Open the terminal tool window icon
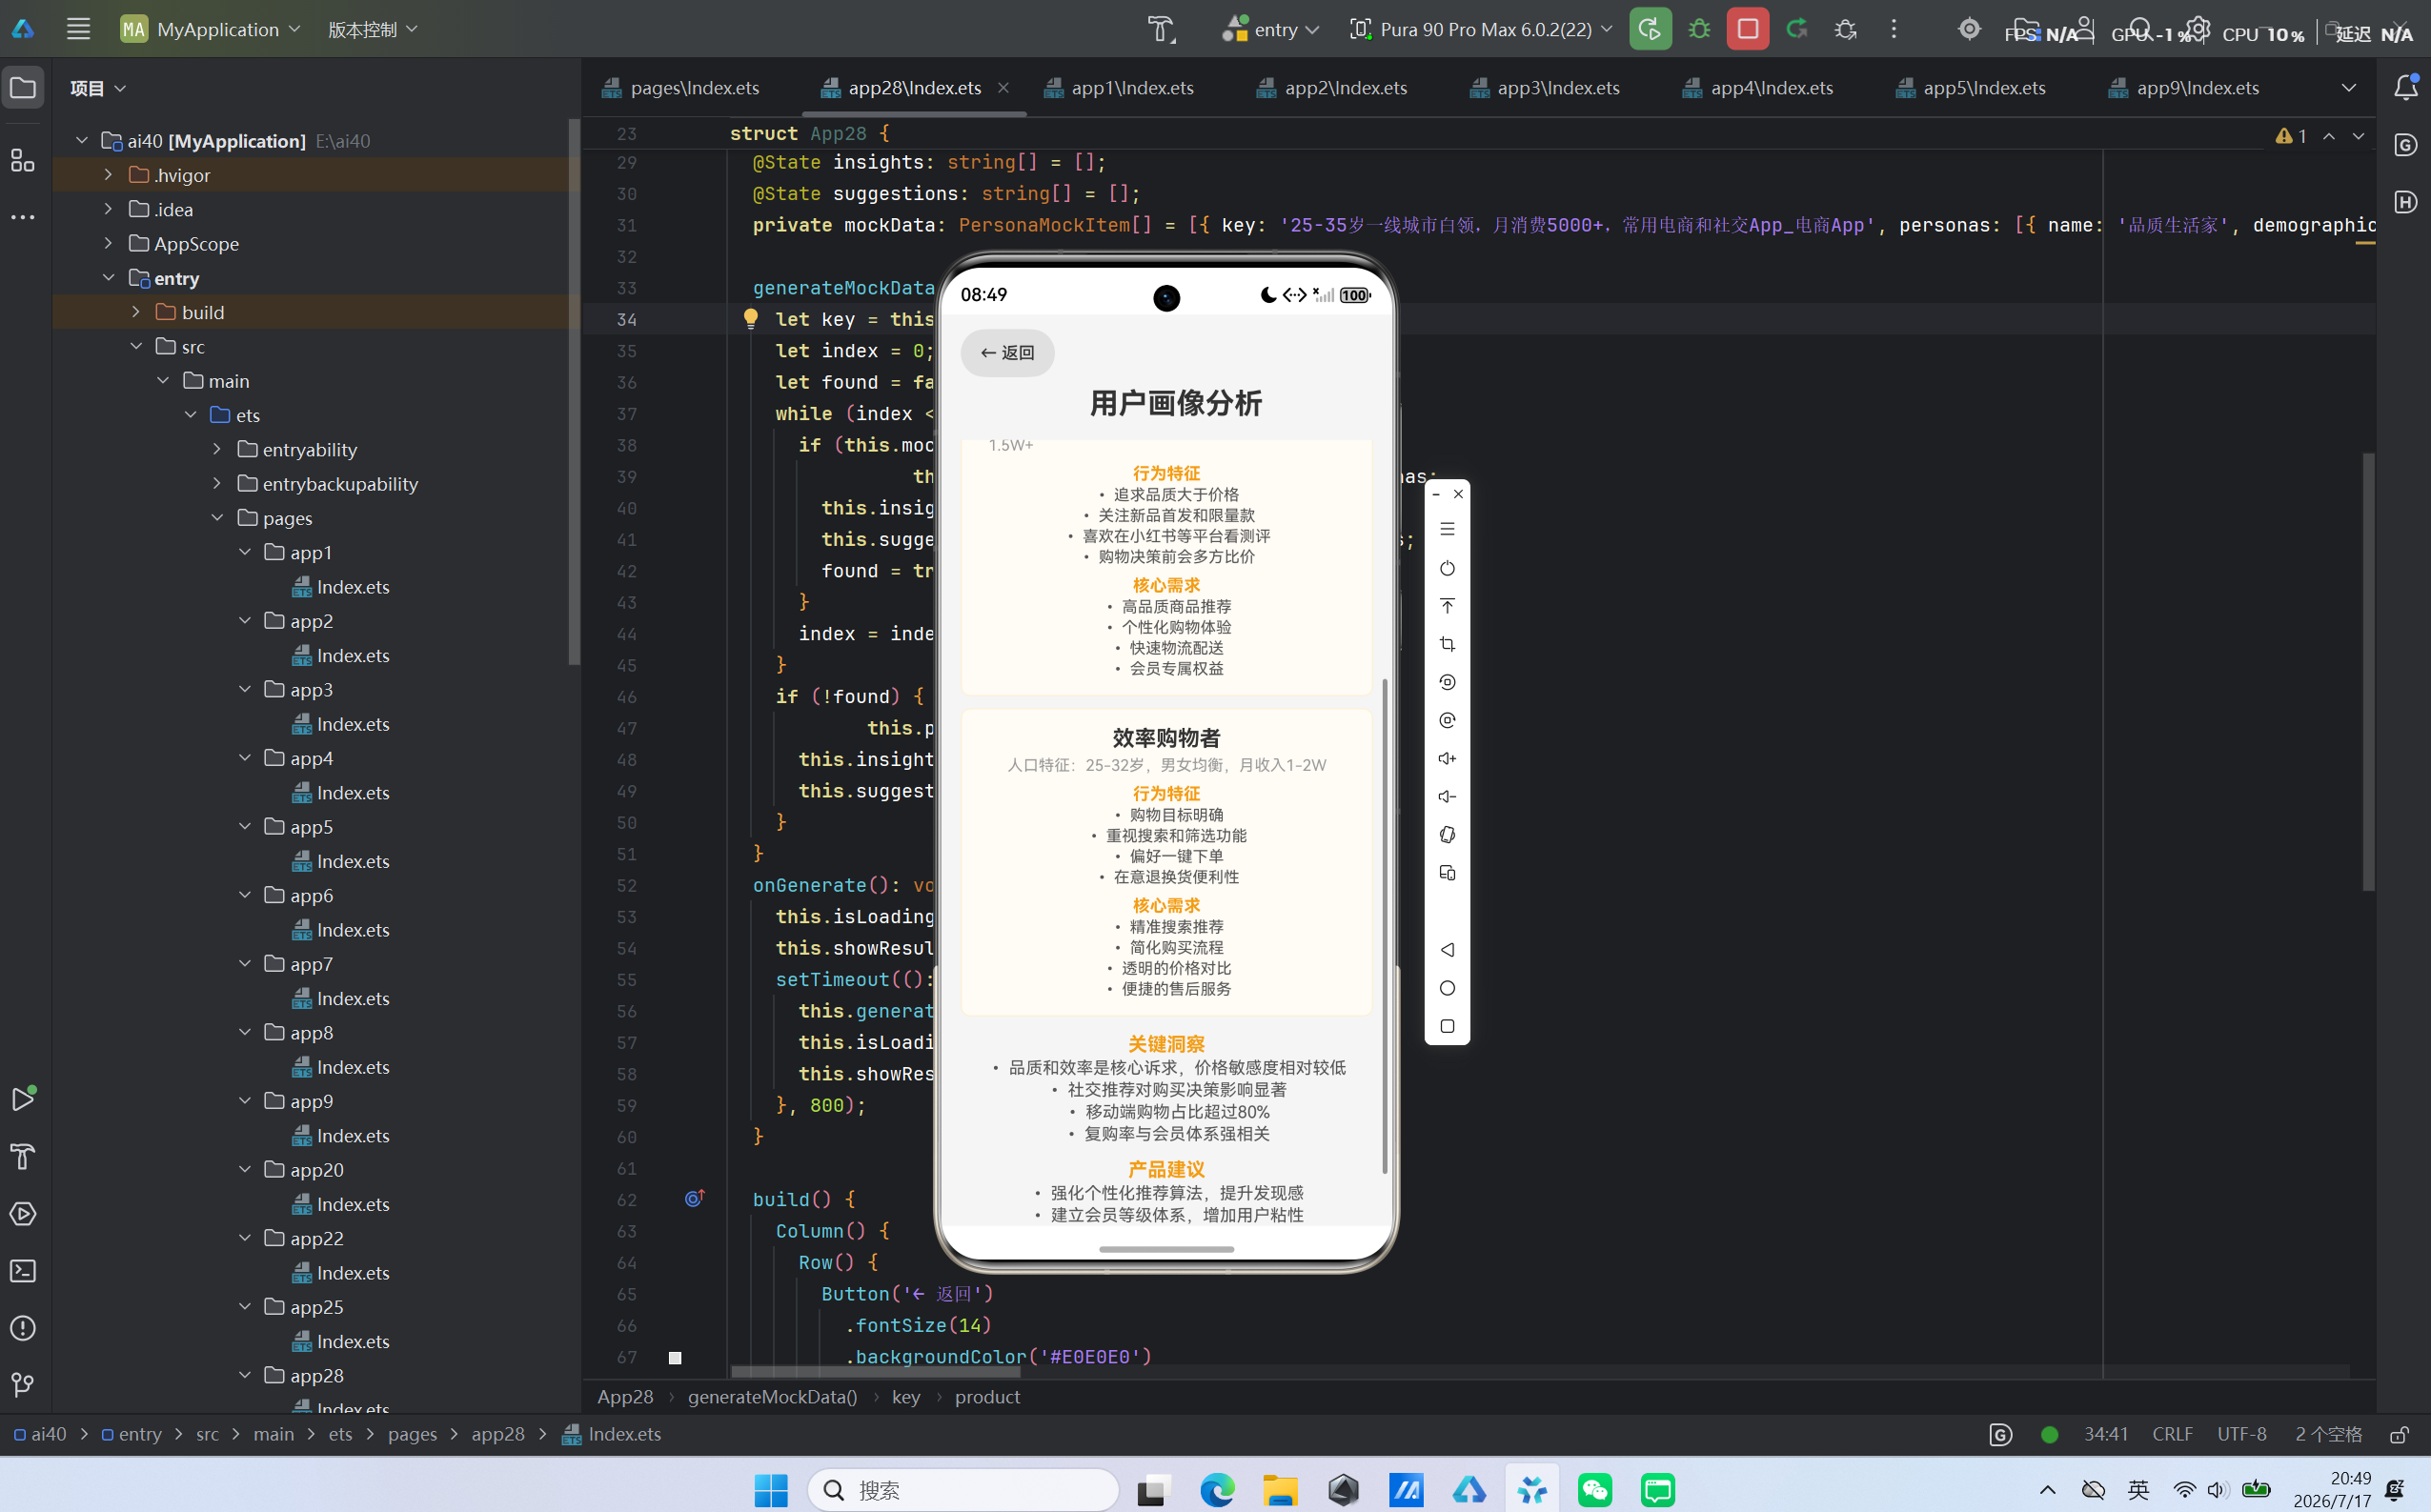The width and height of the screenshot is (2431, 1512). (23, 1271)
